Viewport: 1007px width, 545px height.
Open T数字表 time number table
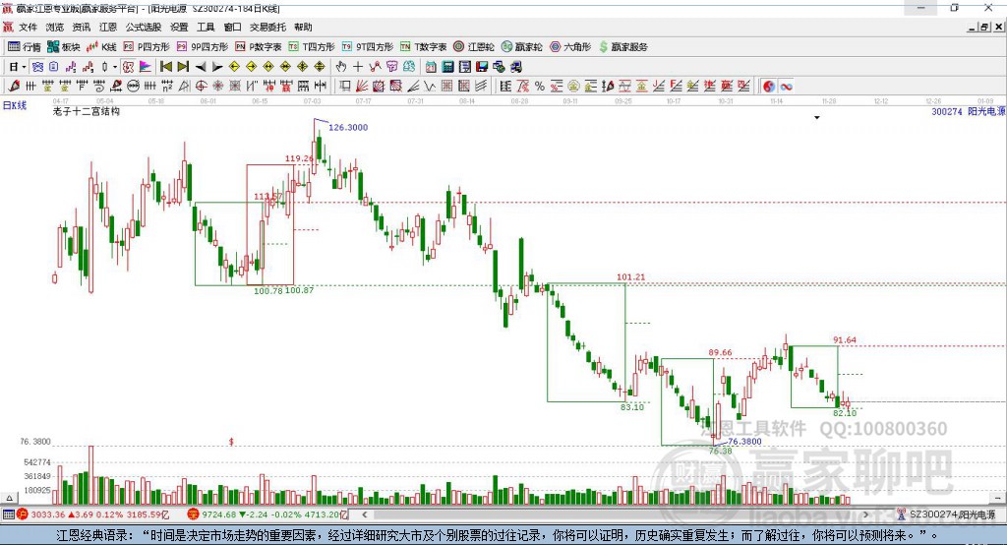tap(423, 47)
